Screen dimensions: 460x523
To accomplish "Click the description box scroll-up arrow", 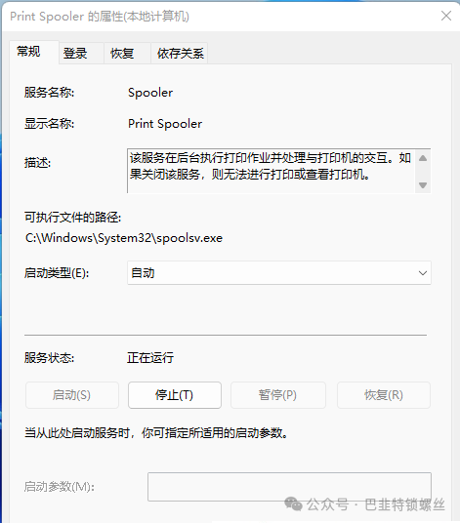I will pos(423,158).
